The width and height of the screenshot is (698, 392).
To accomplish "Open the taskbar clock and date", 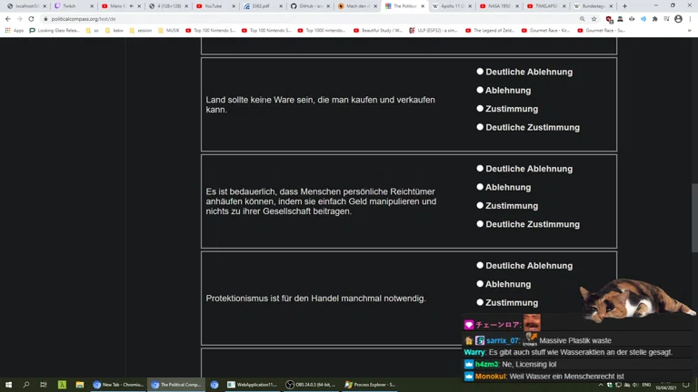I will (x=666, y=385).
